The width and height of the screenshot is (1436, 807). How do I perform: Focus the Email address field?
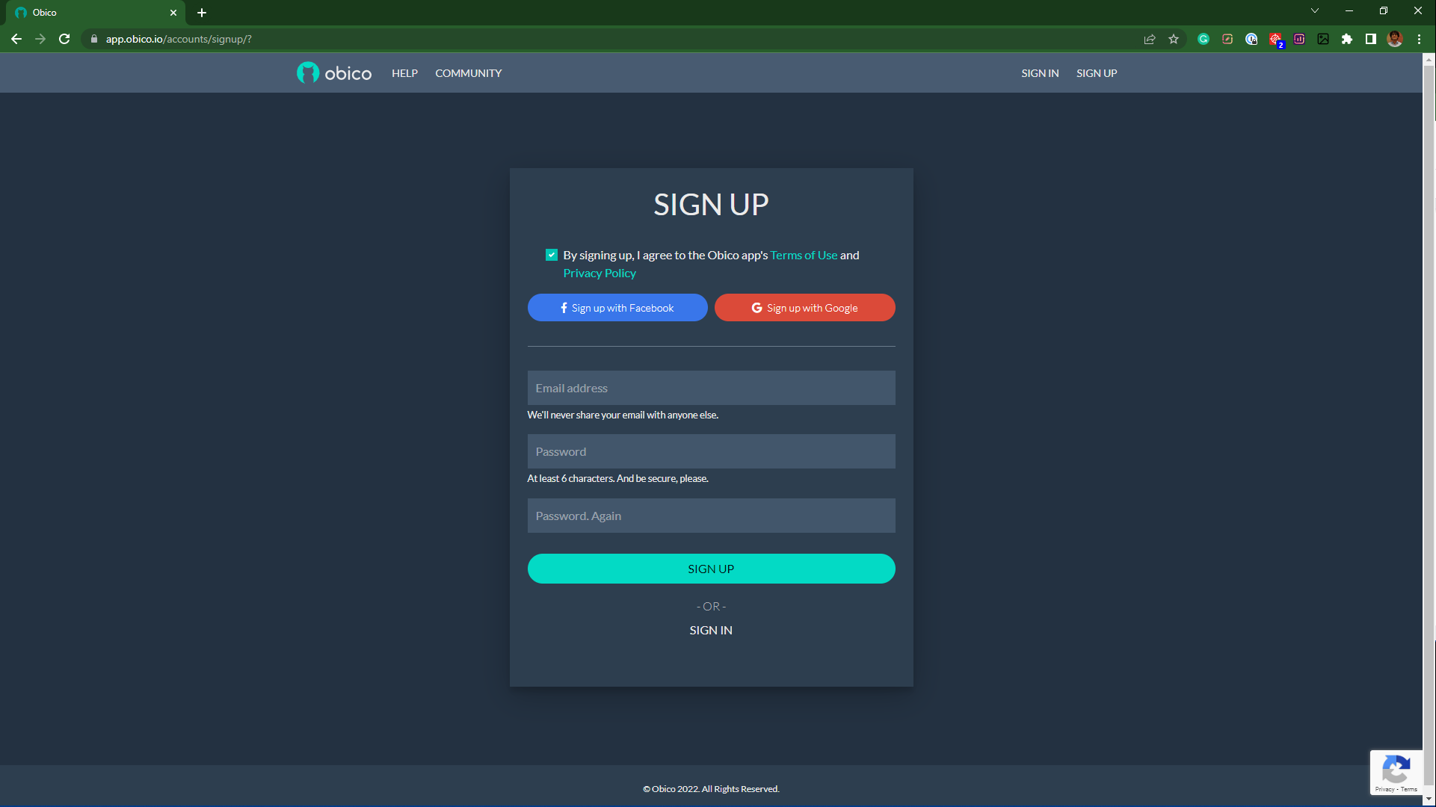coord(712,388)
